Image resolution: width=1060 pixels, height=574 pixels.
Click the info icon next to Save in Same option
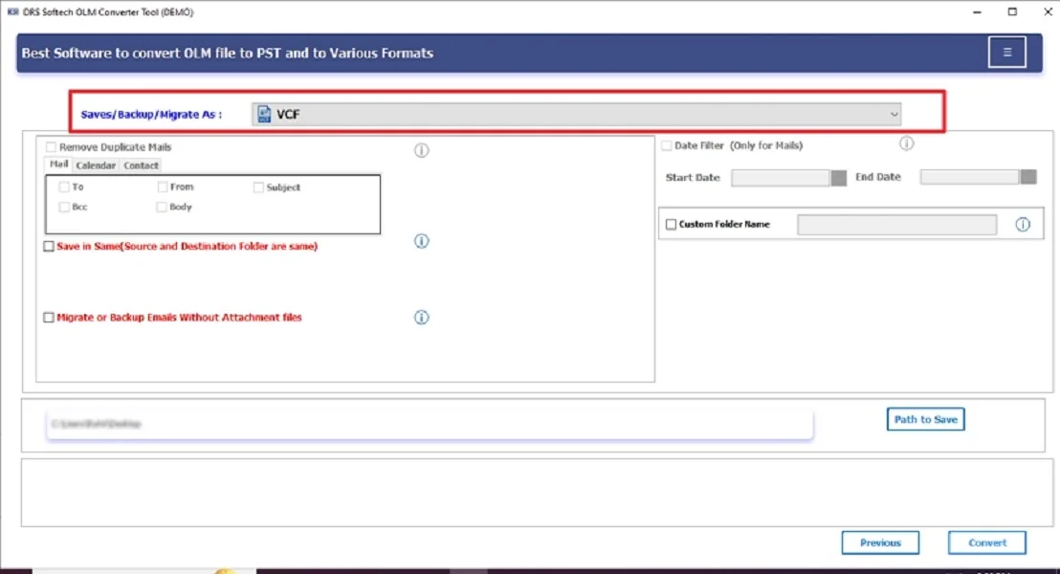421,241
